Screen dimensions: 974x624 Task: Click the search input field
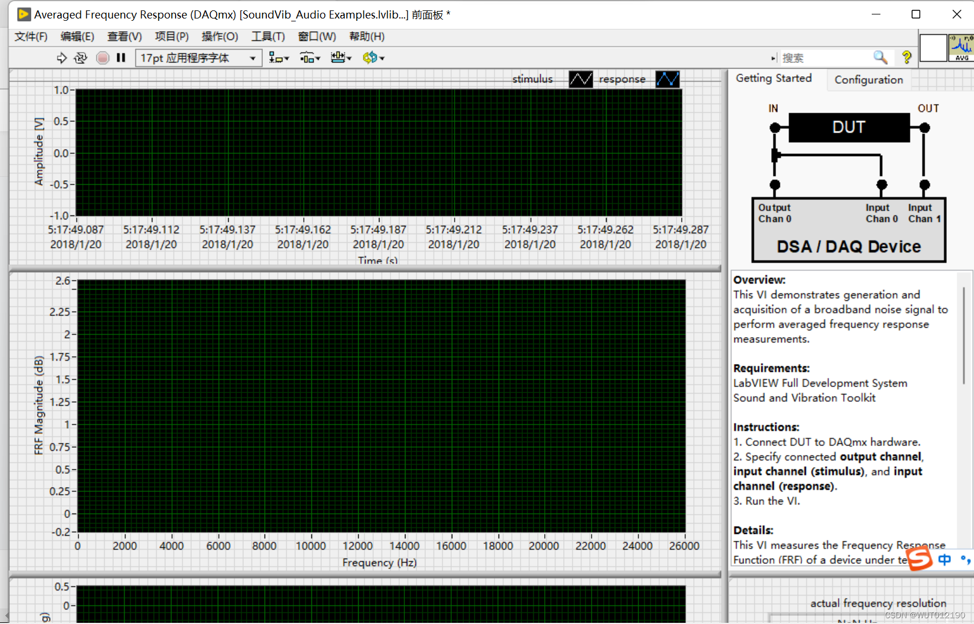[x=826, y=58]
